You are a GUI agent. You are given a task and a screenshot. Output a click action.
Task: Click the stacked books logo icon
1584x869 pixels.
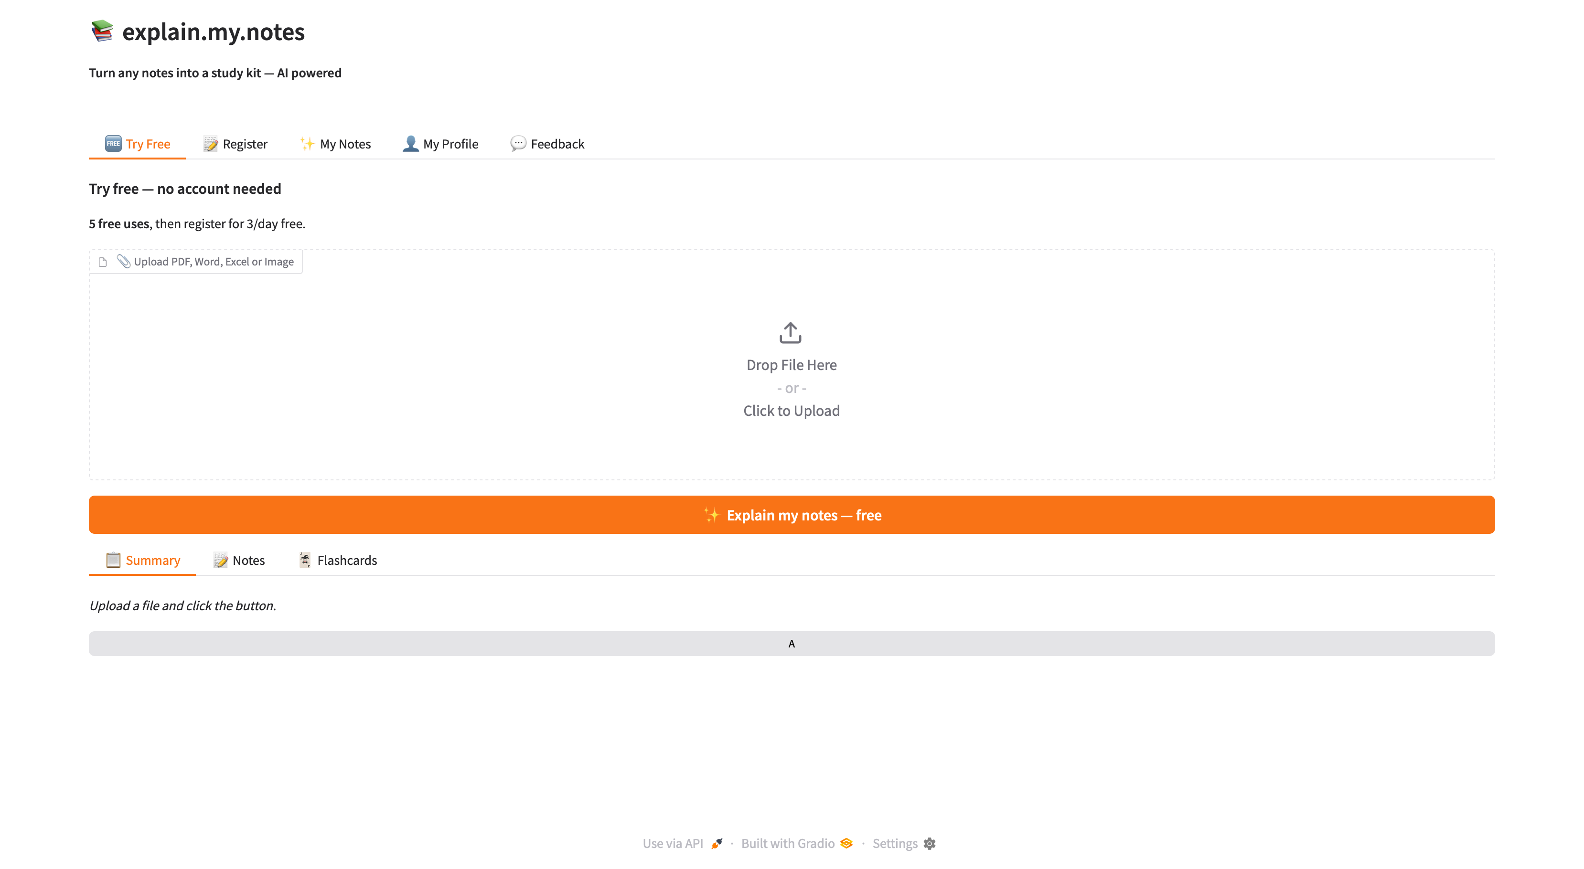[102, 31]
